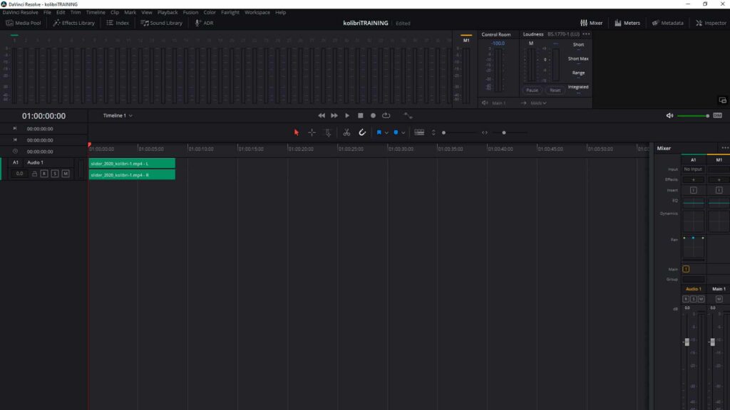The image size is (730, 410).
Task: Toggle the DIM button
Action: [x=717, y=115]
